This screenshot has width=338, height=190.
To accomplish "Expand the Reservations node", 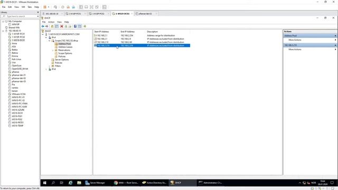I will tap(53, 50).
